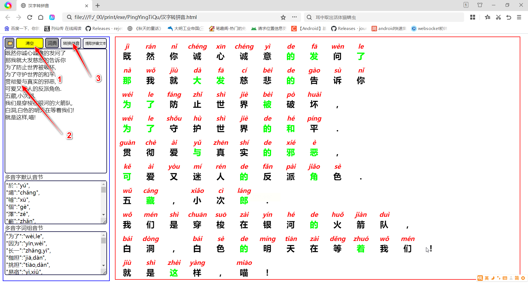Open the AI assistant icon
This screenshot has height=283, width=528.
point(52,17)
